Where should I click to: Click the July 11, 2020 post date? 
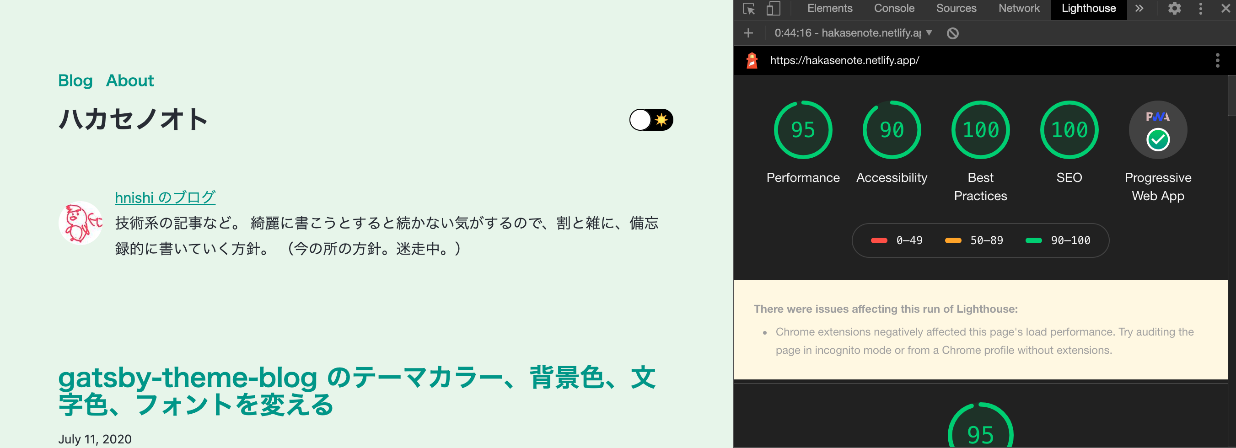tap(95, 439)
